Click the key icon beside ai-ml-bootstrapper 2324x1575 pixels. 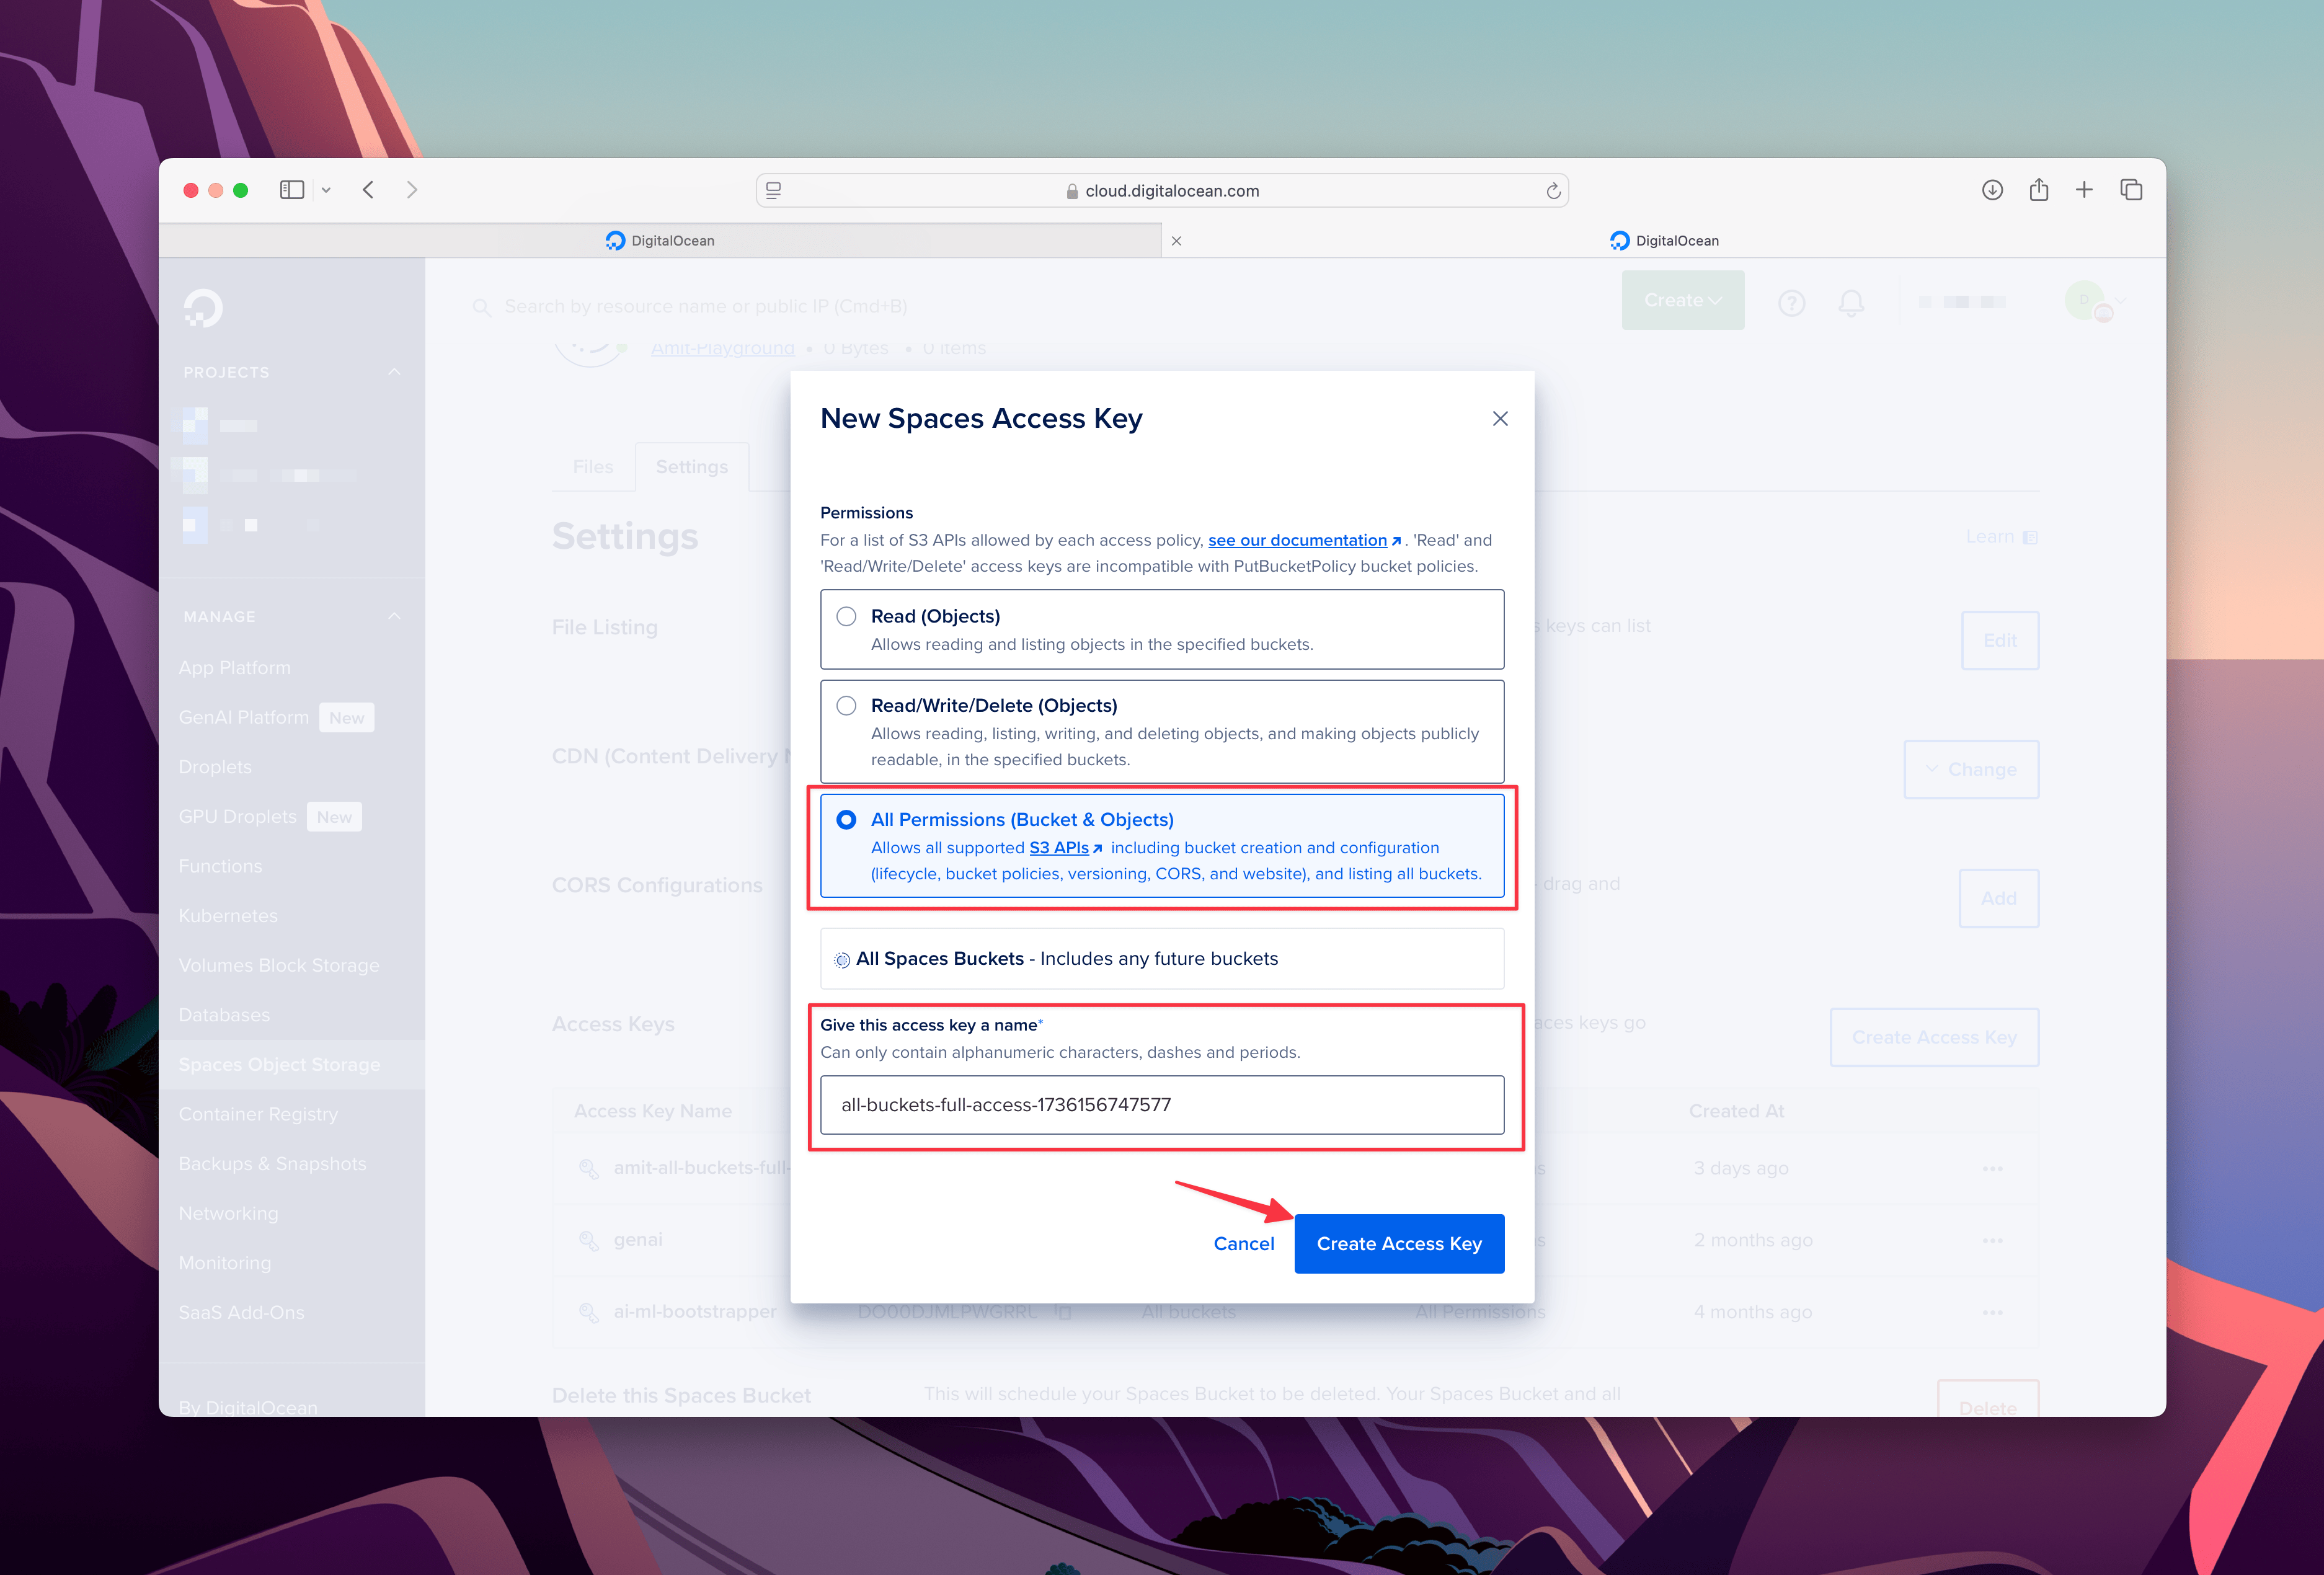point(589,1312)
